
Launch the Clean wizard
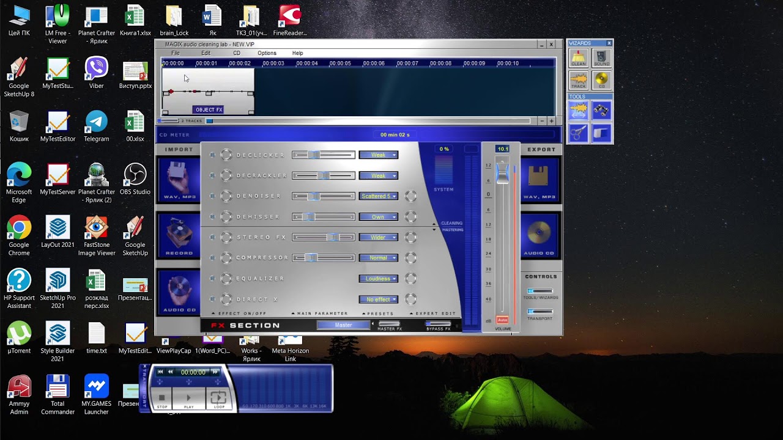coord(578,58)
